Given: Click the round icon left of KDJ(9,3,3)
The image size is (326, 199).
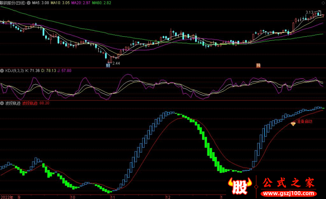Looking at the screenshot, I should 2,71.
